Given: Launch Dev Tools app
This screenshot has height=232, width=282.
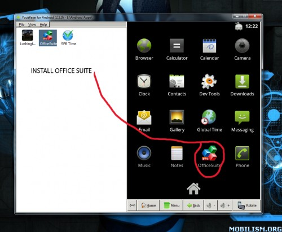Looking at the screenshot, I should tap(209, 85).
